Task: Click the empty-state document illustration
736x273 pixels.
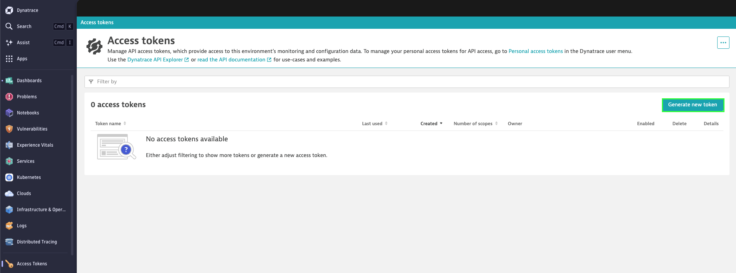Action: tap(116, 147)
